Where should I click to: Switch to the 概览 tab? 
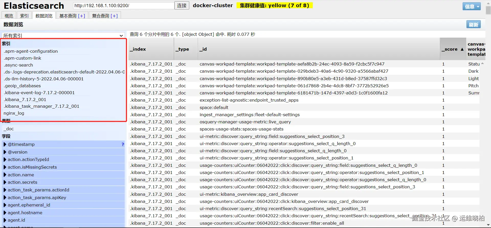[x=9, y=16]
